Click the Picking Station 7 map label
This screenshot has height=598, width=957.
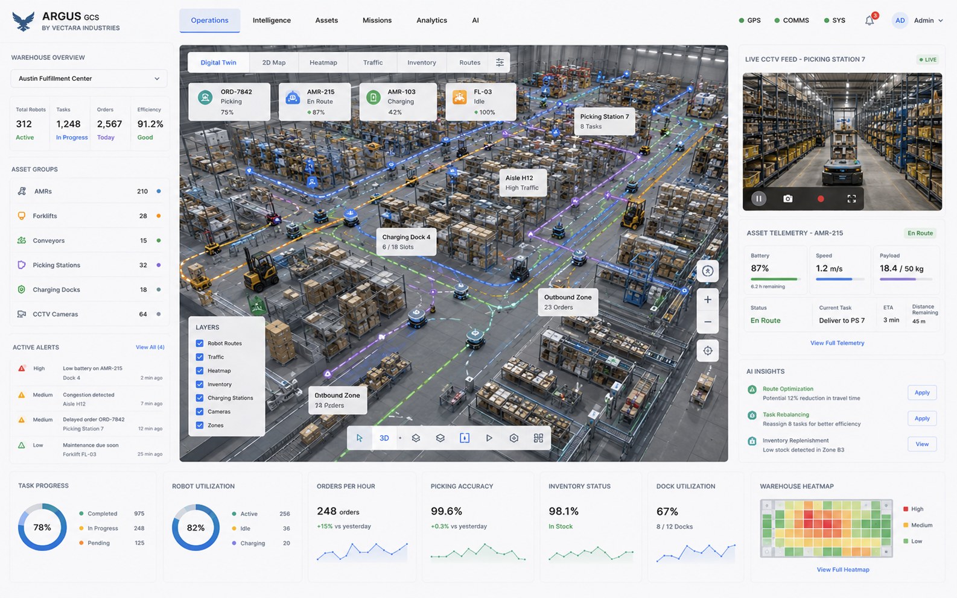pyautogui.click(x=605, y=121)
